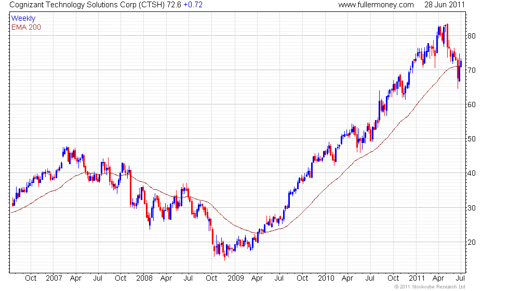Click the x-axis label '2009'
The image size is (509, 291).
(236, 279)
